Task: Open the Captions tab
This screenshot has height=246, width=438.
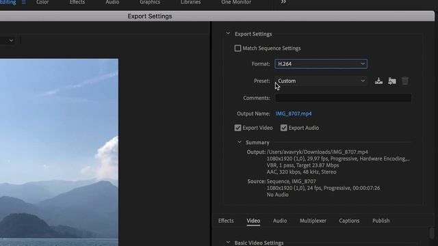Action: [x=349, y=221]
